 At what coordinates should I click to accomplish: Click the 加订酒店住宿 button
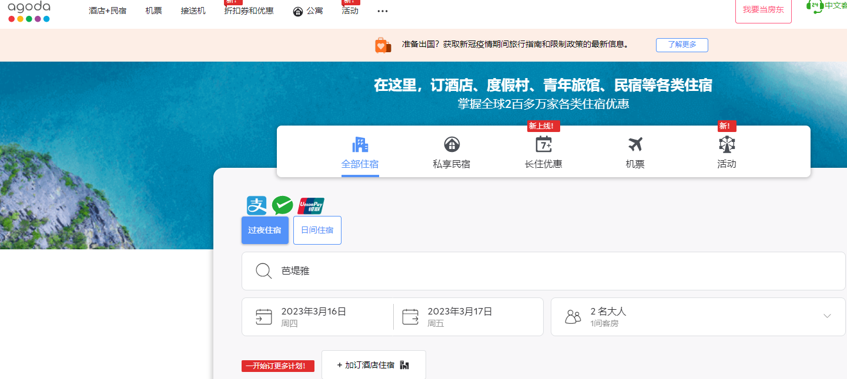tap(374, 365)
